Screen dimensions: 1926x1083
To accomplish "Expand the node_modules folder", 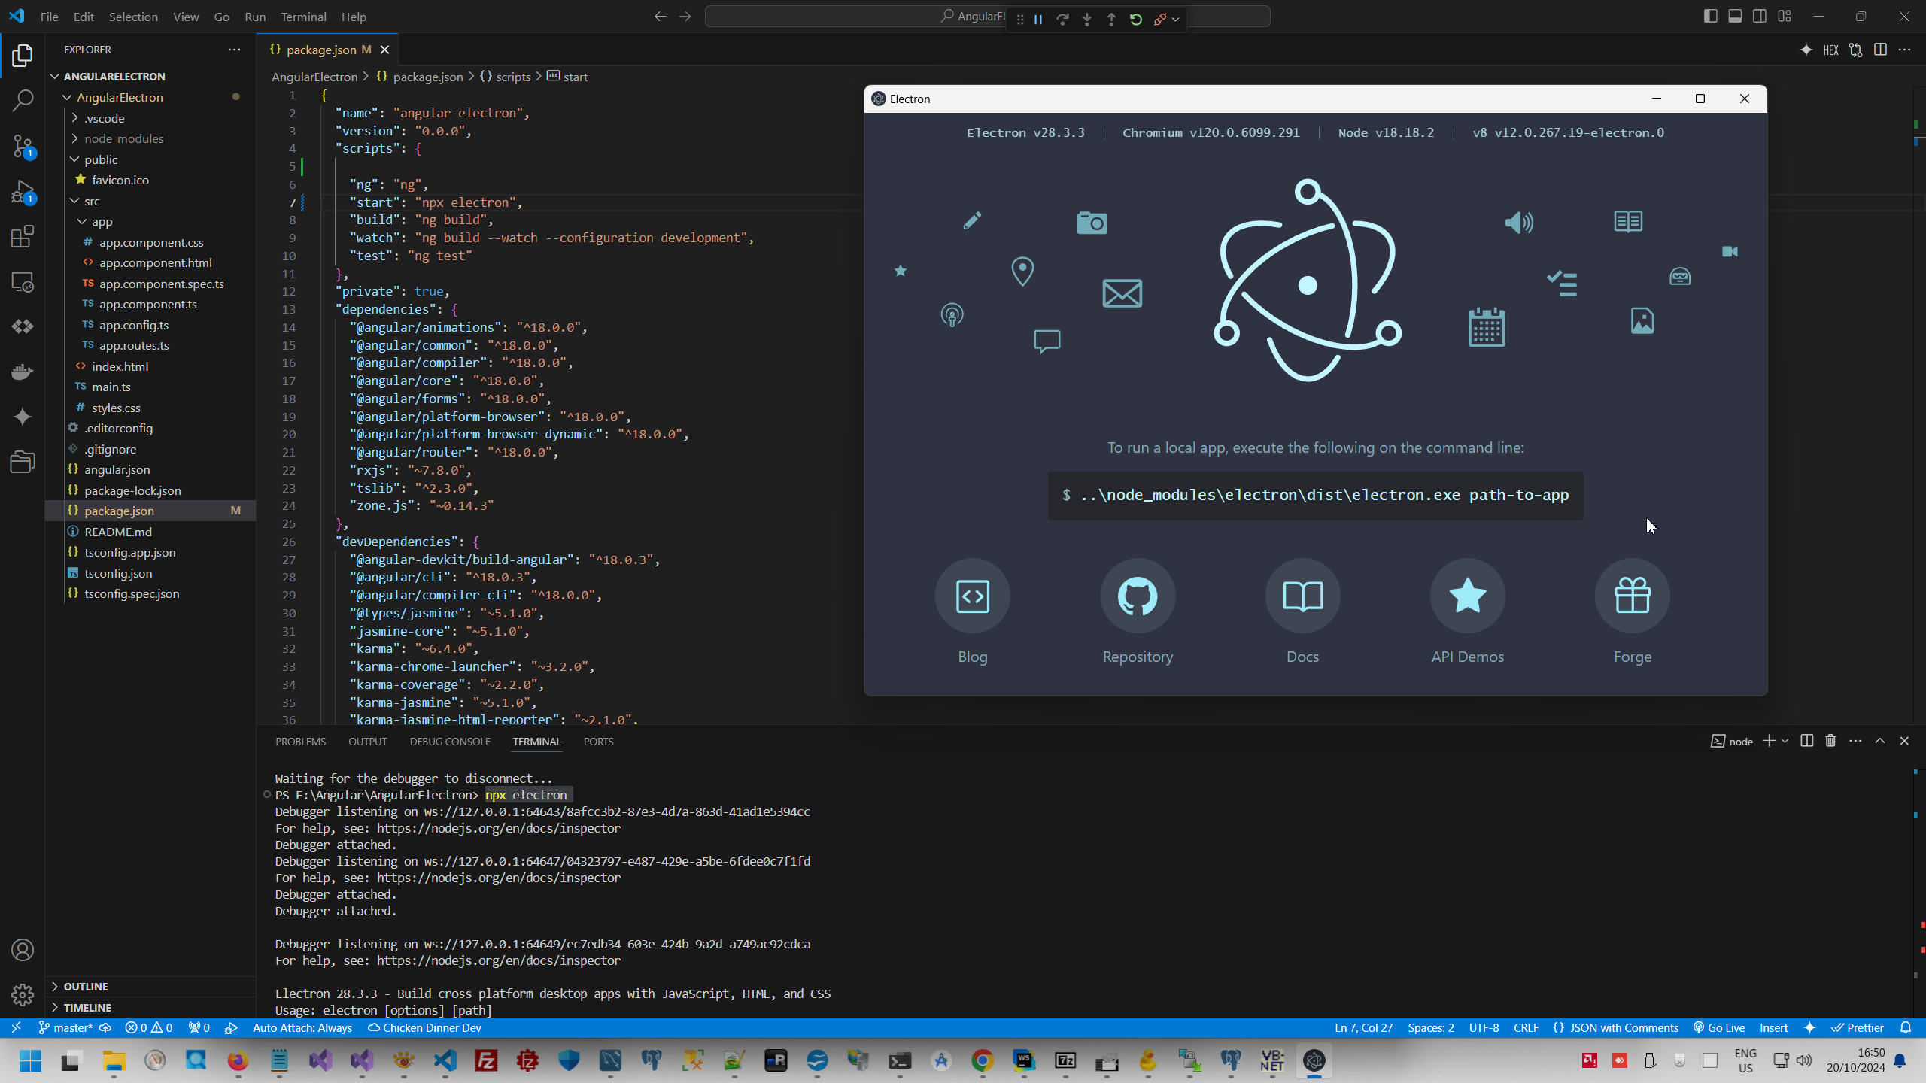I will [123, 138].
